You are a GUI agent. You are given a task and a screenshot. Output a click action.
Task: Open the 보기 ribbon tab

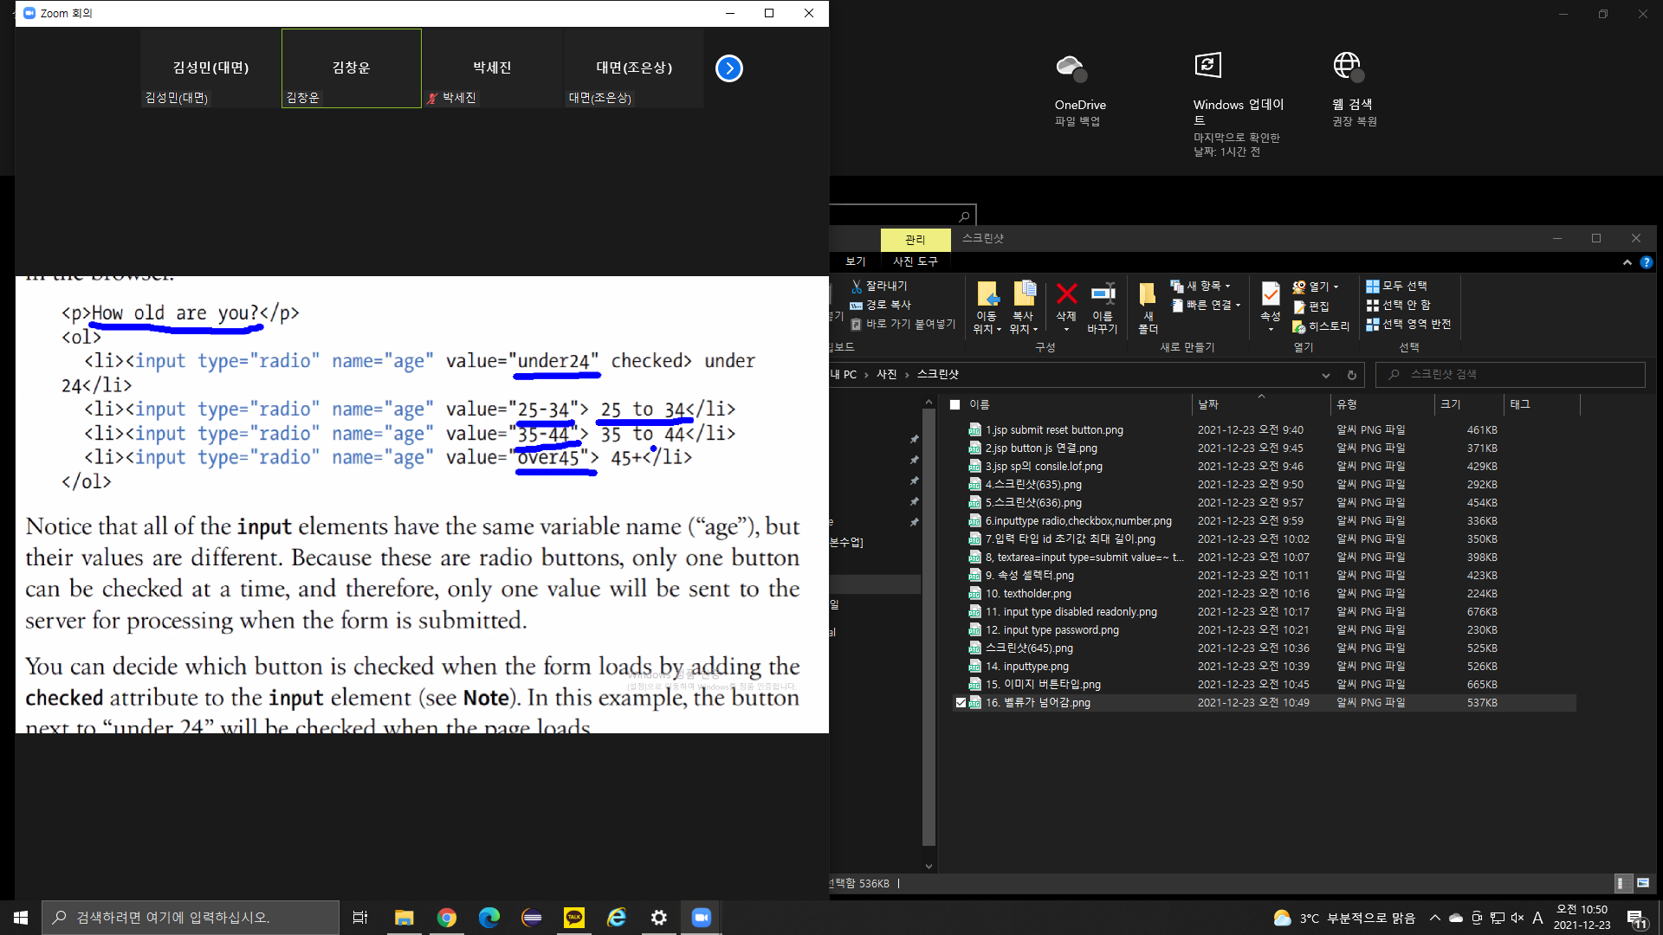point(856,261)
